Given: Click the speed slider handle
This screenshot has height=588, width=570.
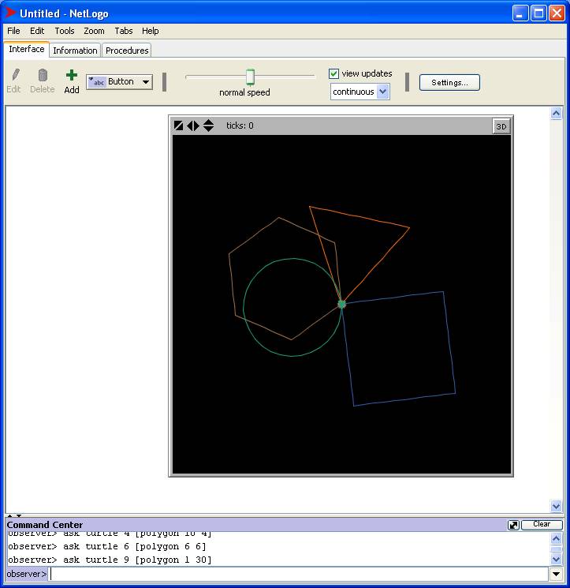Looking at the screenshot, I should click(x=250, y=77).
